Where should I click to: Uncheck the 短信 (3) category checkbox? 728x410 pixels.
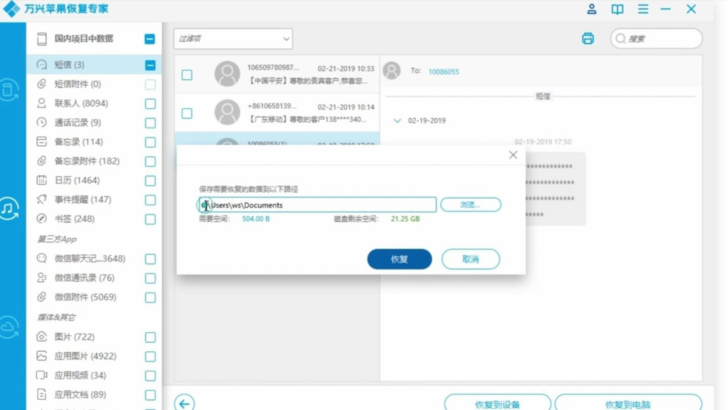pyautogui.click(x=150, y=65)
